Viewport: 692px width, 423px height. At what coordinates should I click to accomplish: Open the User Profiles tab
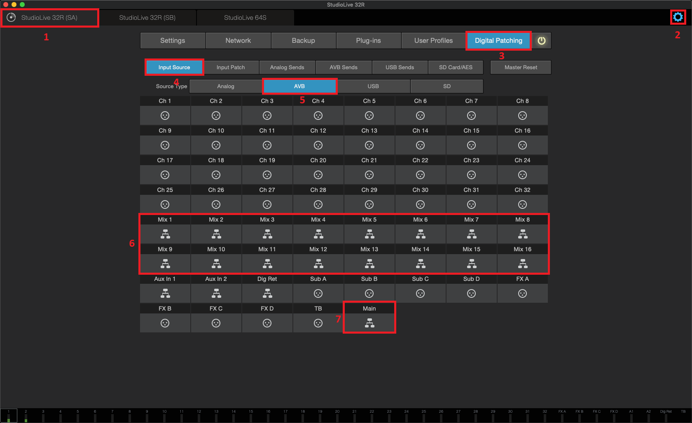tap(434, 40)
